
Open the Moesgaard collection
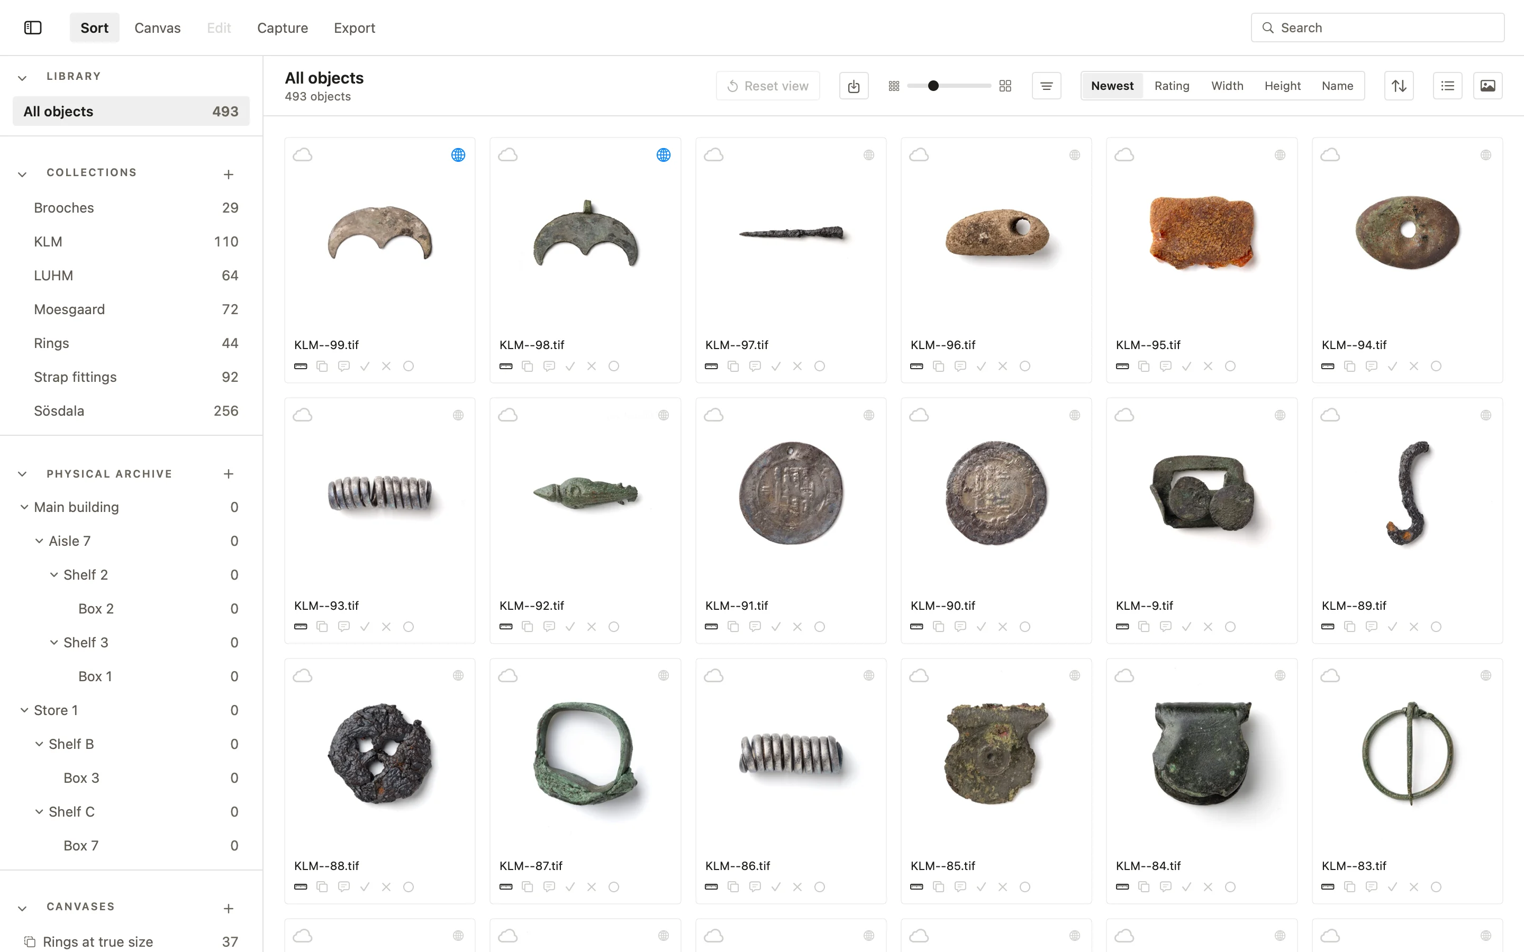click(x=131, y=310)
